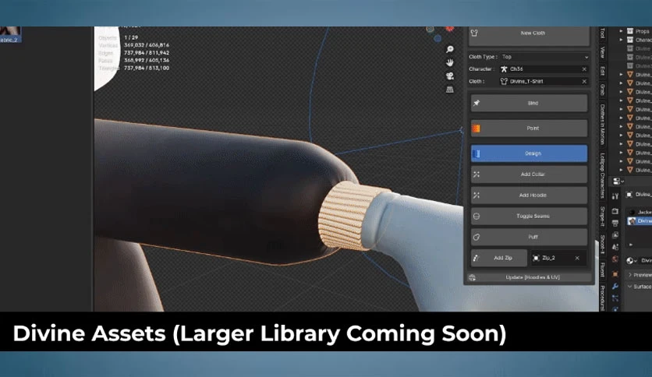Viewport: 652px width, 377px height.
Task: Open the Object properties orange square icon
Action: [x=615, y=274]
